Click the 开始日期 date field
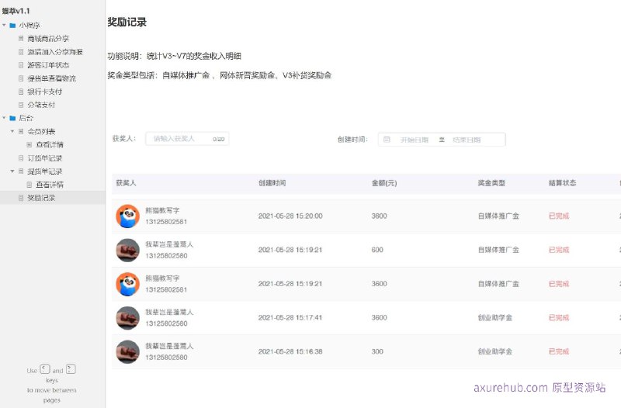Viewport: 621px width, 408px height. [415, 140]
